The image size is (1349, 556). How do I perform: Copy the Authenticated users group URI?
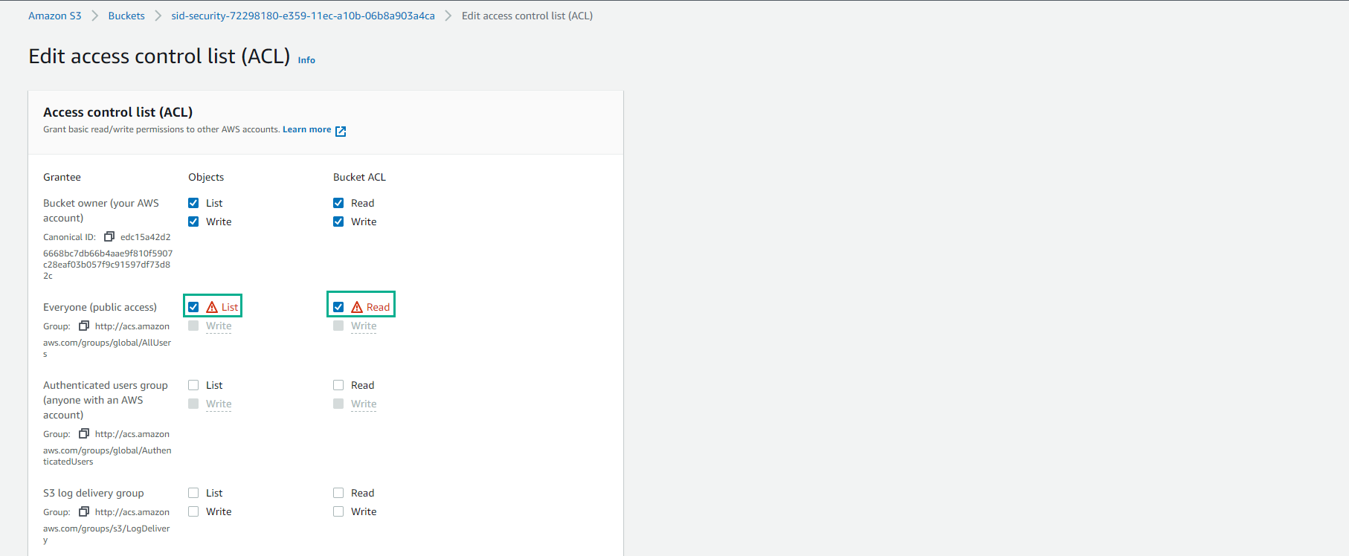(x=84, y=433)
